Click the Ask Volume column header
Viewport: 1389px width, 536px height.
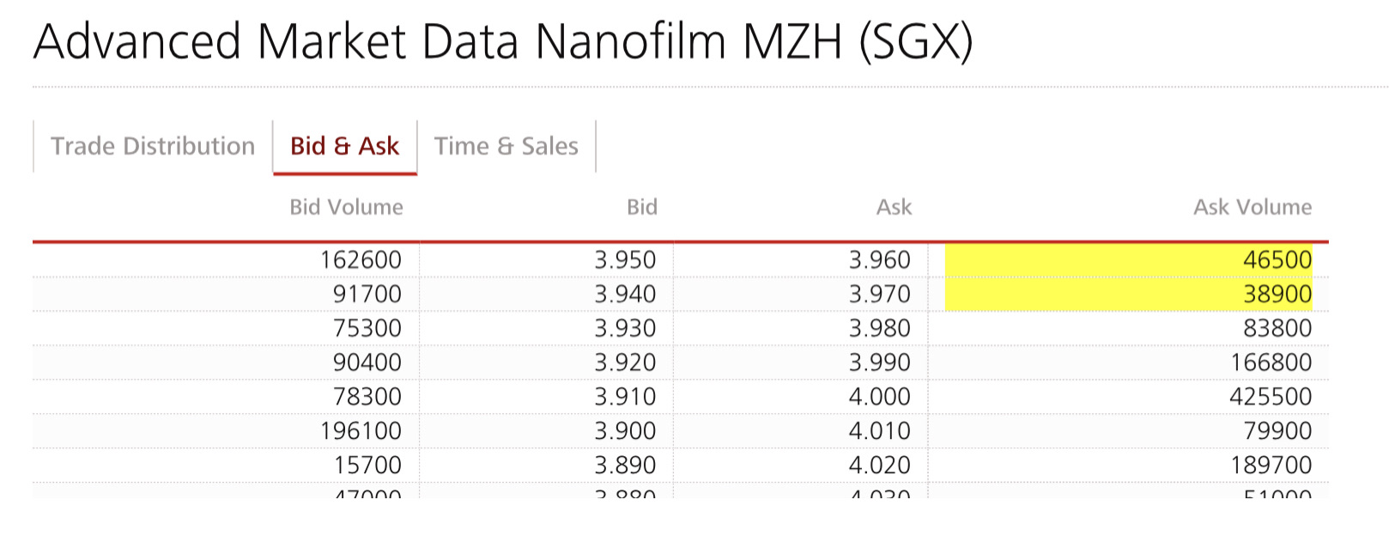click(1252, 207)
